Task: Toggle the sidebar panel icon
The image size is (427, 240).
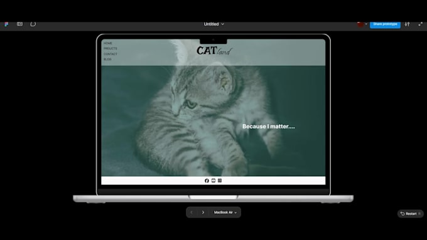Action: point(19,24)
